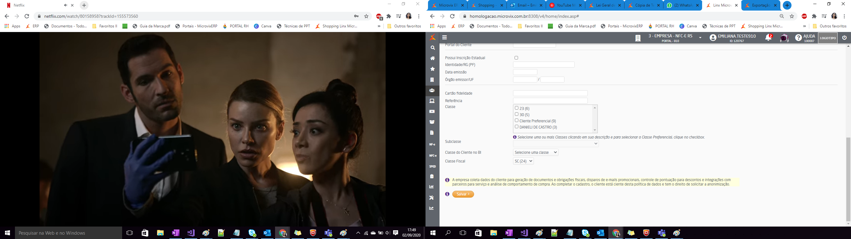Go to Microvix home via house icon

[432, 59]
